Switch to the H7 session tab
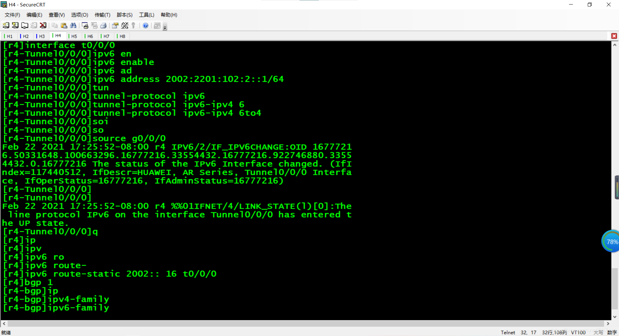Viewport: 619px width, 336px height. click(106, 36)
